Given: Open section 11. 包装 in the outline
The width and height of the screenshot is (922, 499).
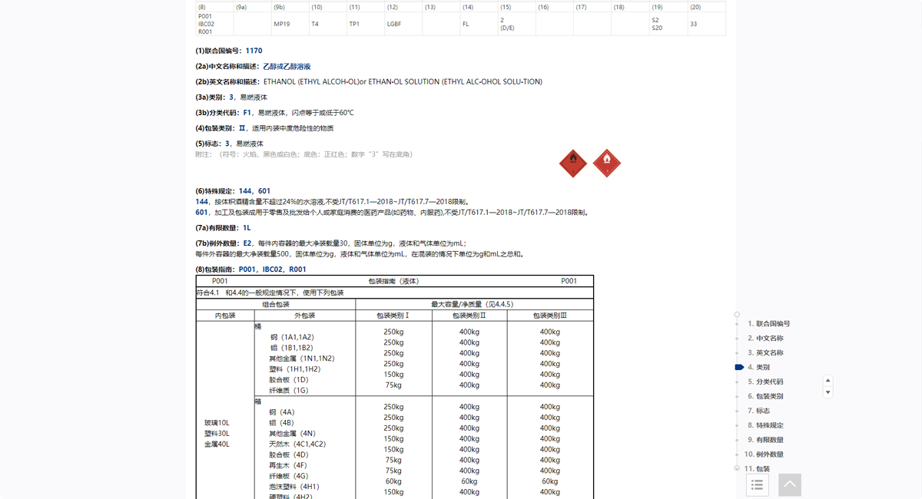Looking at the screenshot, I should pyautogui.click(x=757, y=469).
